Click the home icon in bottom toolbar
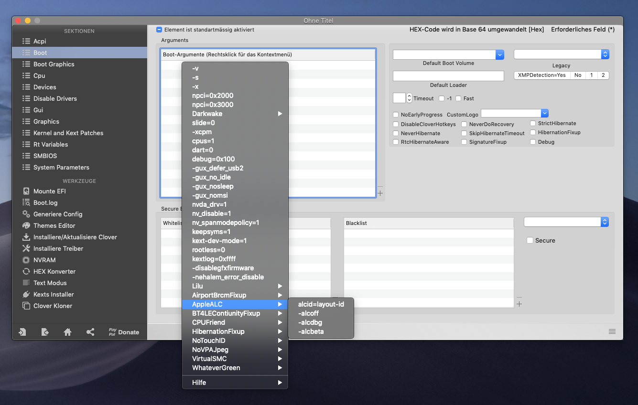 coord(68,332)
